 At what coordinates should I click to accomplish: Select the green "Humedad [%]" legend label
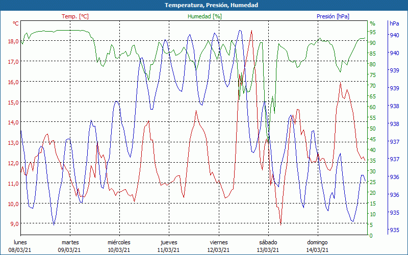point(205,16)
